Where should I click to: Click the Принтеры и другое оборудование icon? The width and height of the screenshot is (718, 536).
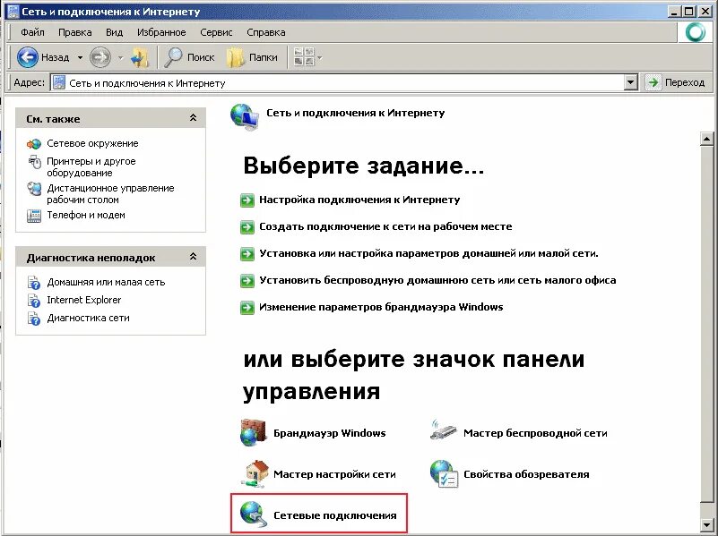pyautogui.click(x=34, y=162)
